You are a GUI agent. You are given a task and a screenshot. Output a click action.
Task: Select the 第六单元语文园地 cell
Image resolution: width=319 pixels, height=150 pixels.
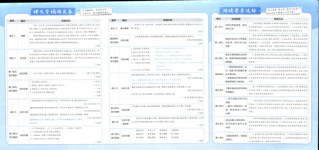(114, 59)
